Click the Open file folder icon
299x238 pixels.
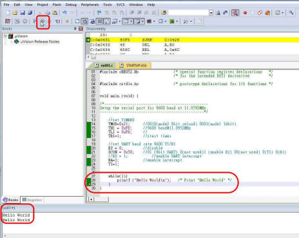coord(15,13)
